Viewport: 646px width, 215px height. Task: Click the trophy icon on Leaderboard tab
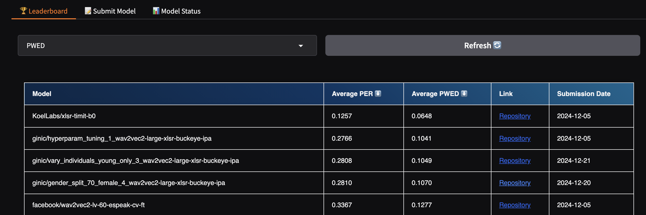24,11
